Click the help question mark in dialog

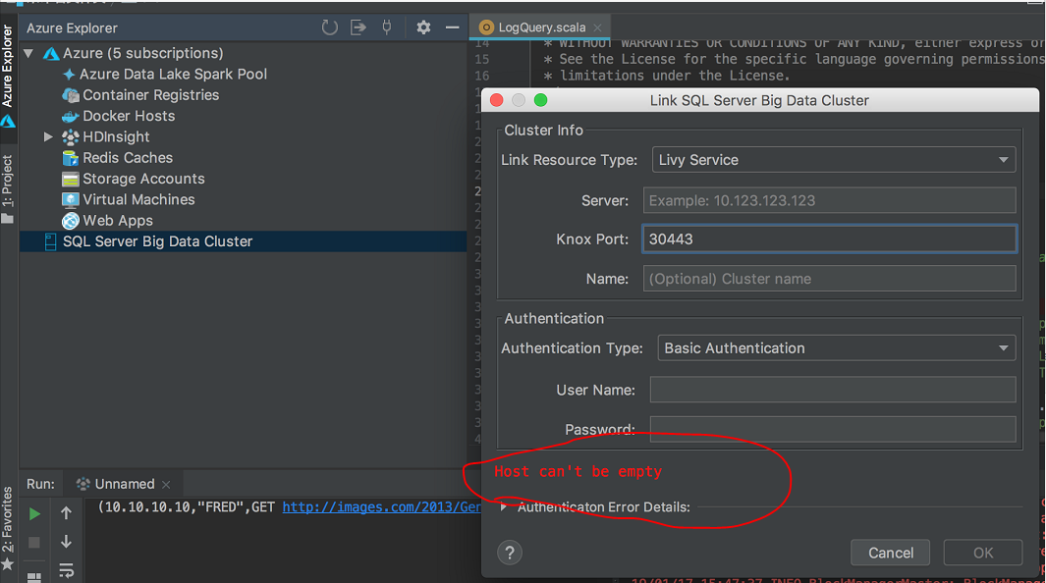tap(509, 553)
